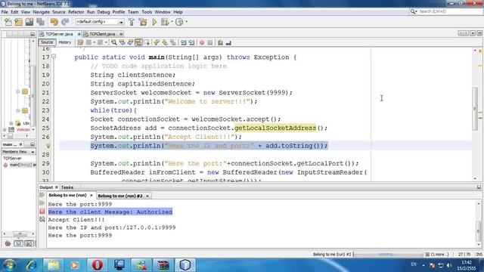
Task: Switch to Source view button
Action: point(47,42)
